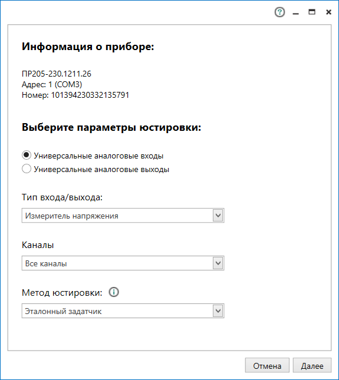Minimize the calibration wizard window

pyautogui.click(x=295, y=12)
